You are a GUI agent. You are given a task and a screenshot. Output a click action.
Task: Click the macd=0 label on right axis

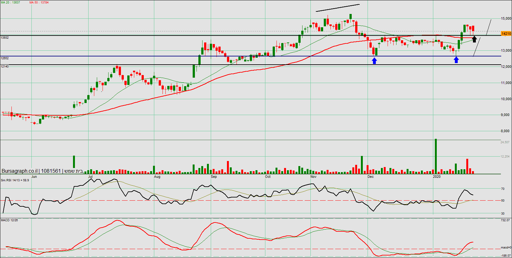(506, 248)
